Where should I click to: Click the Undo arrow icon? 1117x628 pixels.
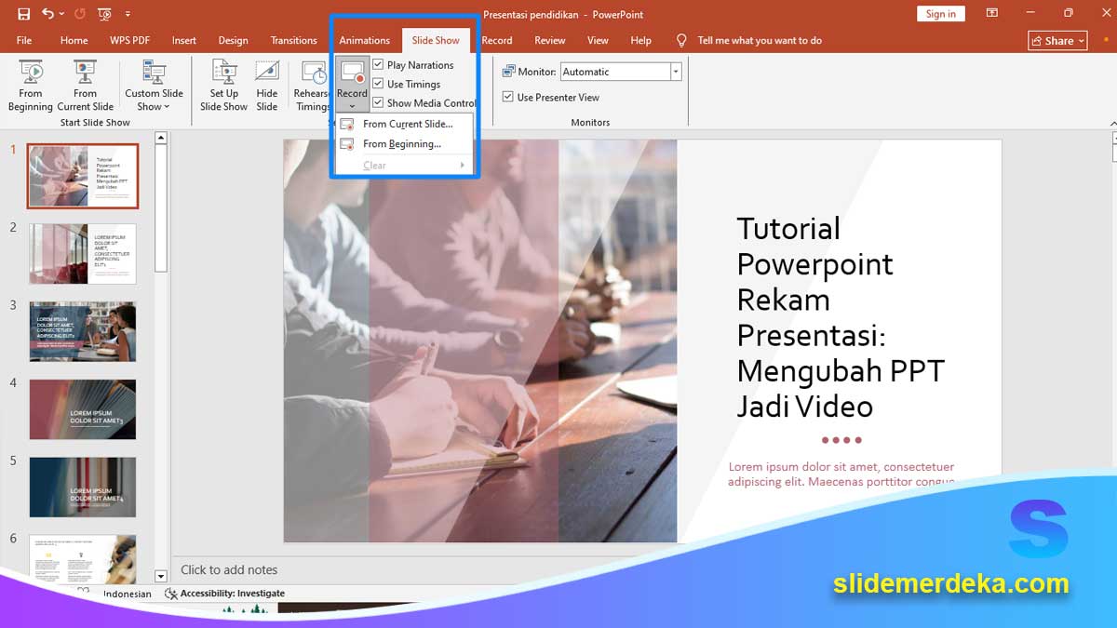tap(47, 14)
